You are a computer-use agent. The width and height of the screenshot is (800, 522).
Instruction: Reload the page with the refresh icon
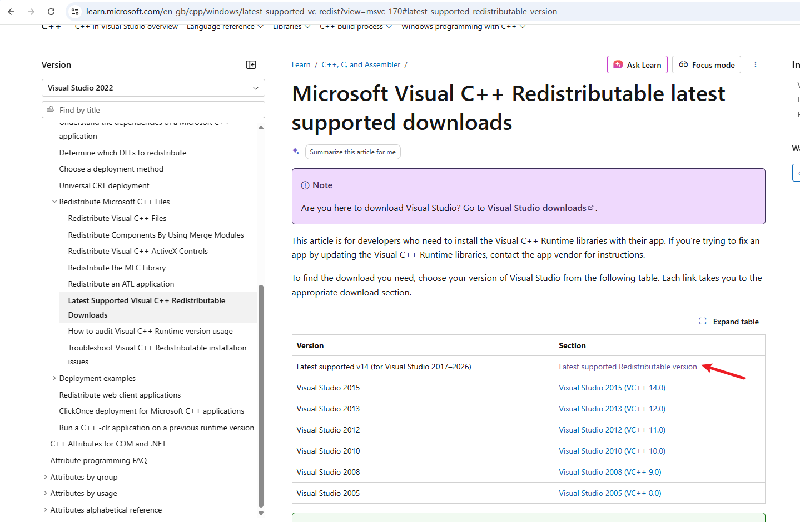pos(51,11)
